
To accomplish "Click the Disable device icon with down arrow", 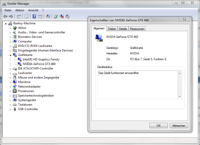I will pos(67,16).
